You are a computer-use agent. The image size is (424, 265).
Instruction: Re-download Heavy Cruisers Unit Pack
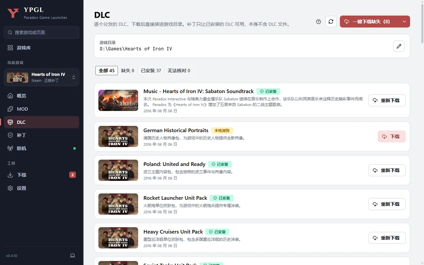coord(387,238)
